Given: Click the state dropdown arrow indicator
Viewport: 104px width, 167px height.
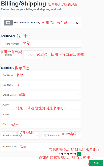Looking at the screenshot, I should (x=37, y=135).
